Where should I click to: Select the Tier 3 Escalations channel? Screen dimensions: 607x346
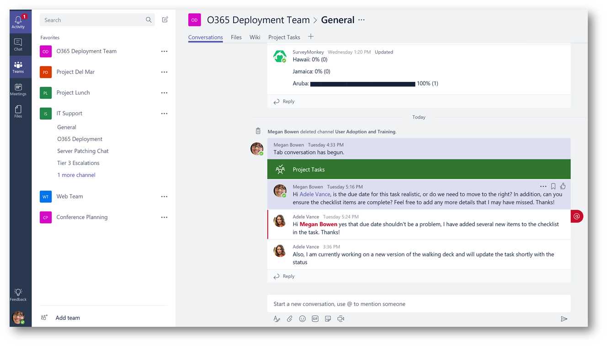(x=78, y=163)
